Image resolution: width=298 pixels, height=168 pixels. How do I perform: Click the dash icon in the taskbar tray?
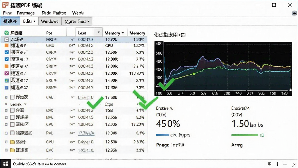[285, 164]
